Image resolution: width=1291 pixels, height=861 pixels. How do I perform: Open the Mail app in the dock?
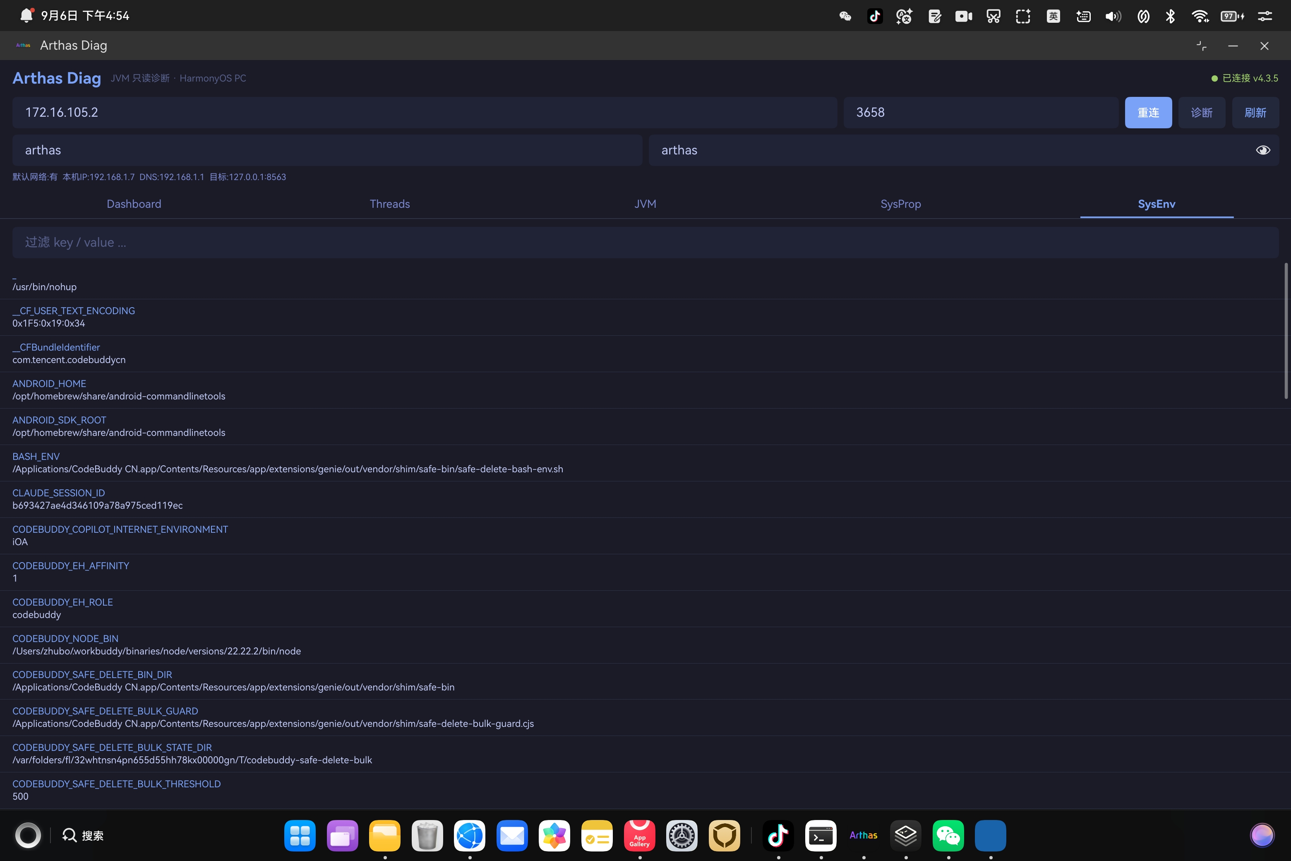coord(512,835)
